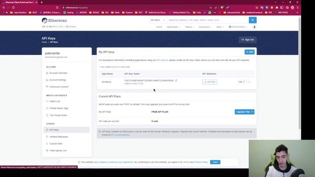Click the Ethereum network icon beside the profile menu
The width and height of the screenshot is (315, 177).
pyautogui.click(x=254, y=27)
